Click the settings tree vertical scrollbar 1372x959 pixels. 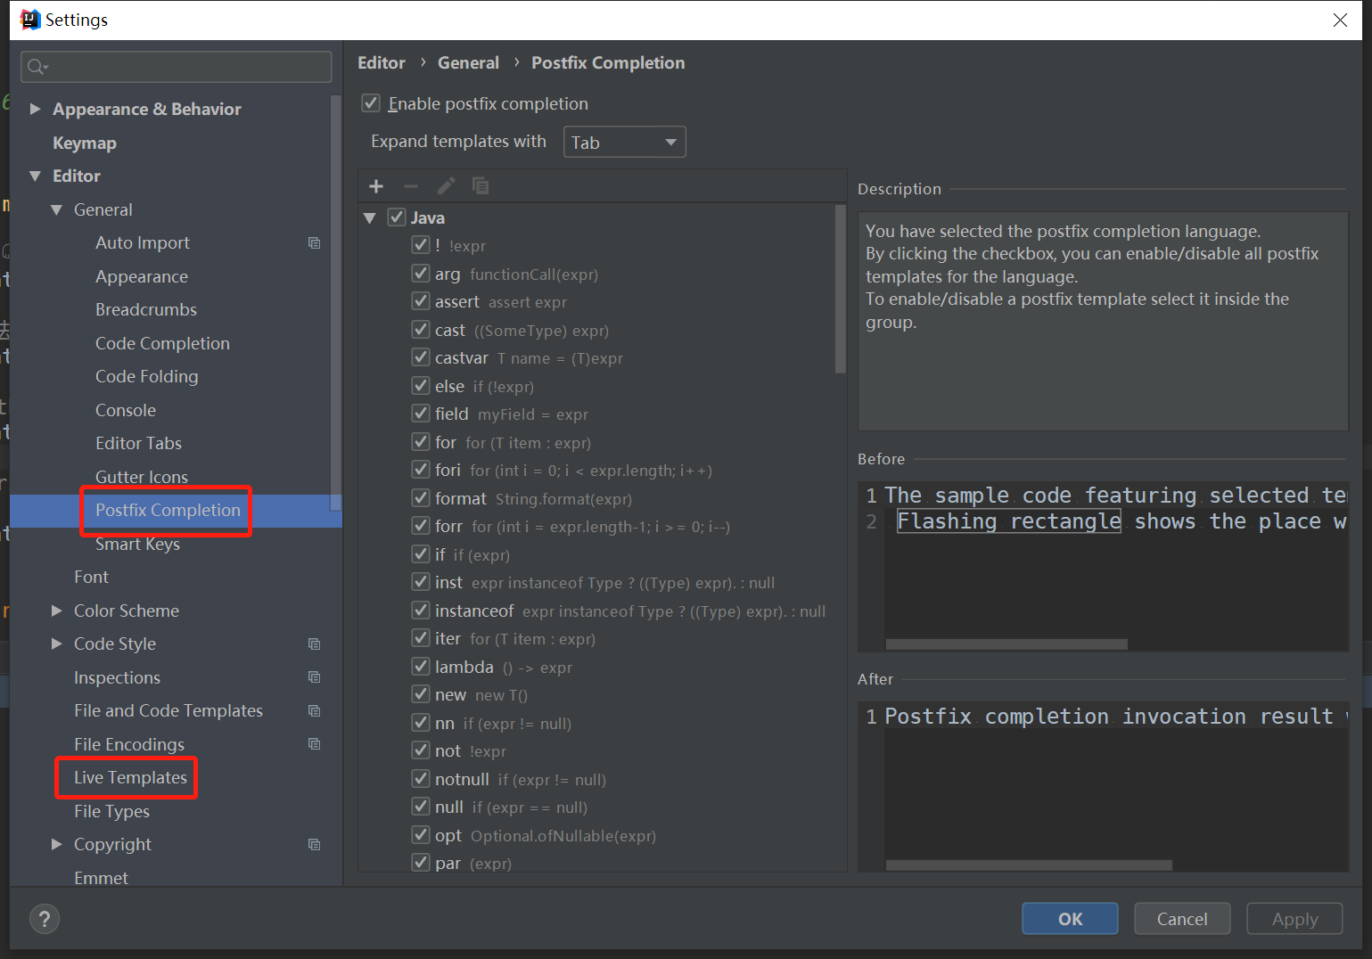click(335, 303)
